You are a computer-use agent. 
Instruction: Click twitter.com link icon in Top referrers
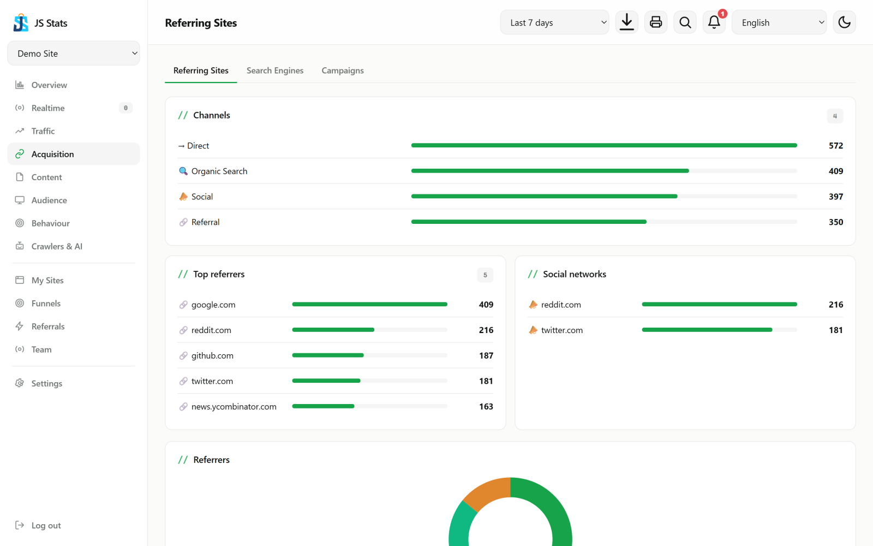point(183,381)
